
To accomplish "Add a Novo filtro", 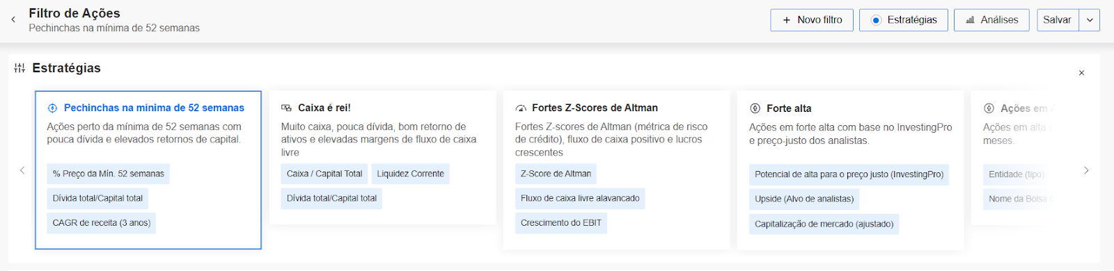I will pos(812,20).
